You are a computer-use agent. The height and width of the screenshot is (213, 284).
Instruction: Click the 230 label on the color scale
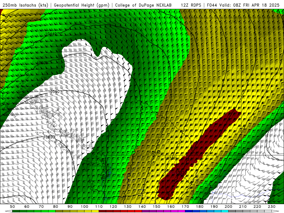pos(272,206)
